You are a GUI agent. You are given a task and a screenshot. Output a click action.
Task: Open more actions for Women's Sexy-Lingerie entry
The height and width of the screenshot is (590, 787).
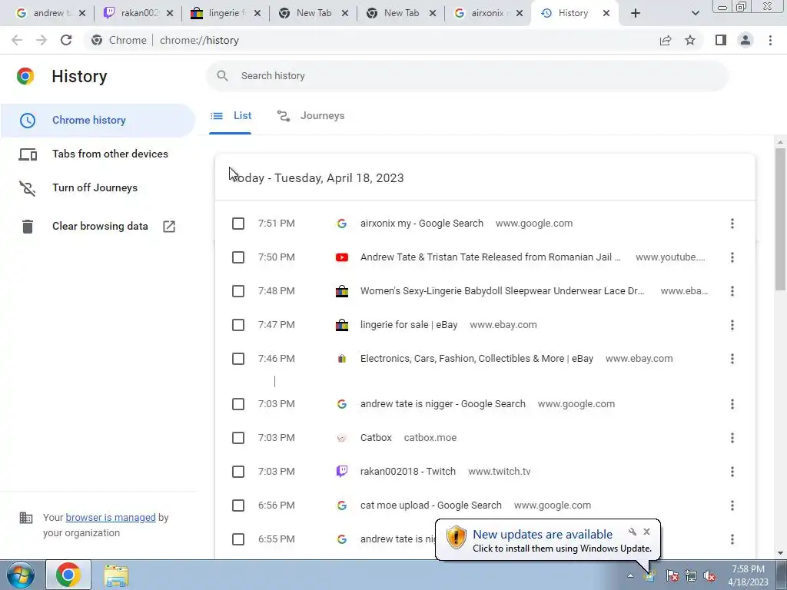(x=732, y=291)
